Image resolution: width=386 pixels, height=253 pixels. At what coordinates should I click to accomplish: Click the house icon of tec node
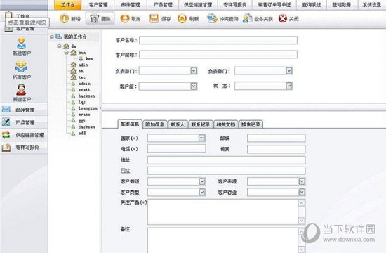(x=74, y=77)
